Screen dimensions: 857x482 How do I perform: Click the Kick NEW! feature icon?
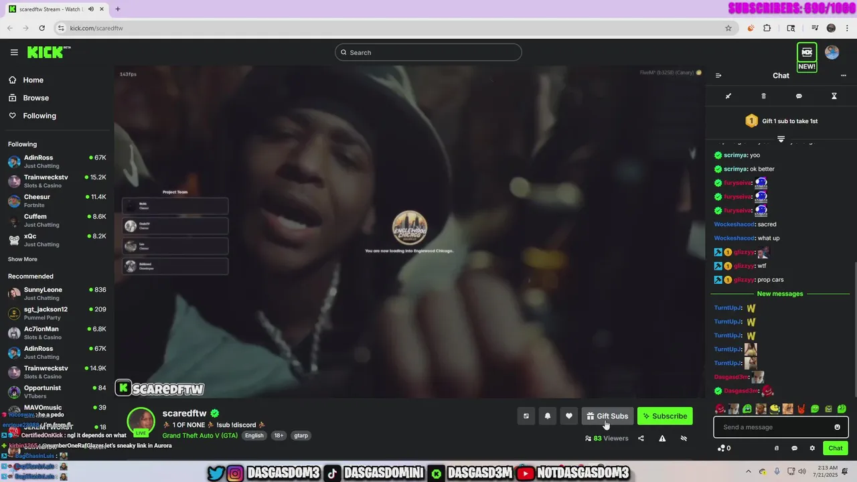[807, 57]
